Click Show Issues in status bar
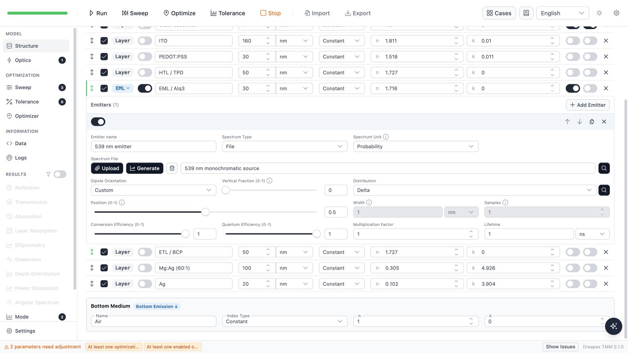Screen dimensions: 628x353 (x=560, y=347)
